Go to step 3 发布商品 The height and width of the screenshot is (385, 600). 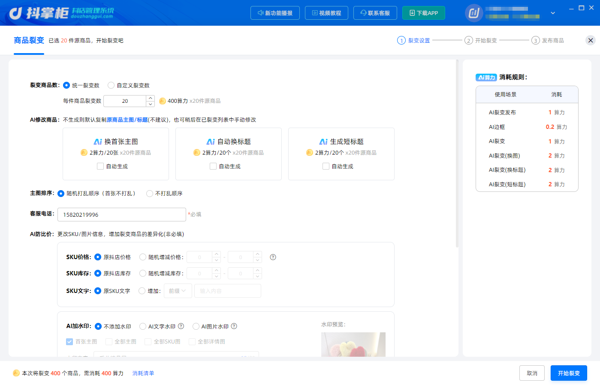click(x=548, y=40)
